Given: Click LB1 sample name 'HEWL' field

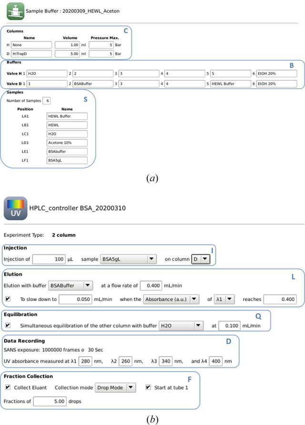Looking at the screenshot, I should click(x=67, y=125).
